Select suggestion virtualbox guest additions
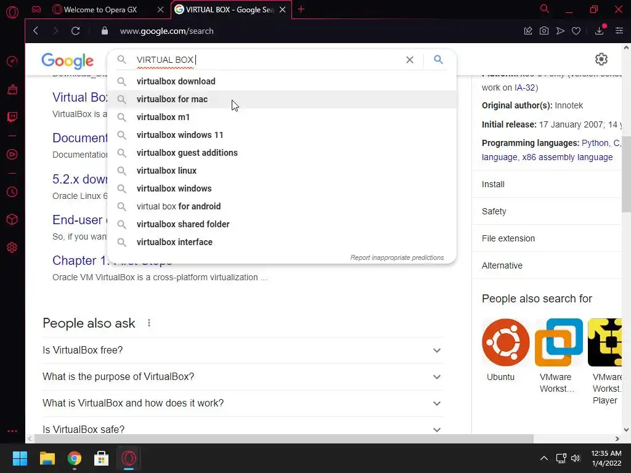Viewport: 631px width, 473px height. click(x=282, y=153)
